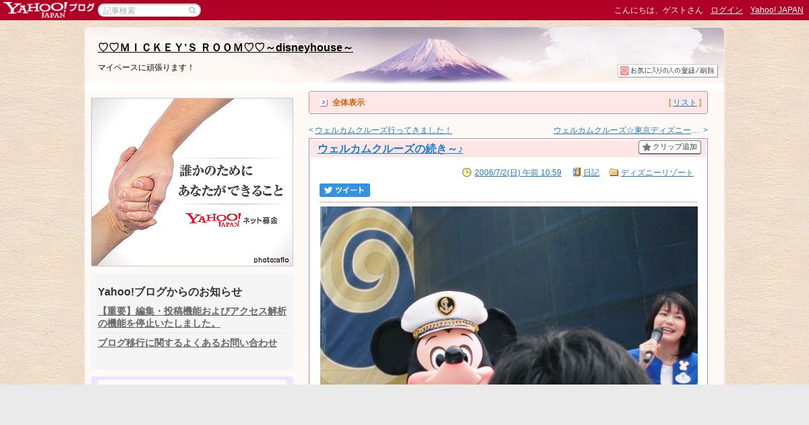Click the クリップ追加 button

[x=669, y=147]
